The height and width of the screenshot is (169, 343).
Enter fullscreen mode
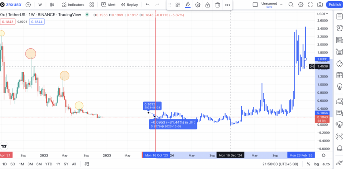point(310,4)
